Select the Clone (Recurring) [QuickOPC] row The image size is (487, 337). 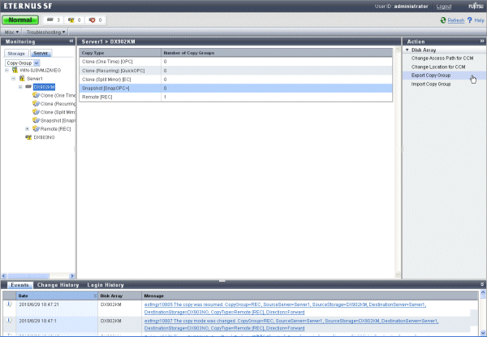[235, 71]
